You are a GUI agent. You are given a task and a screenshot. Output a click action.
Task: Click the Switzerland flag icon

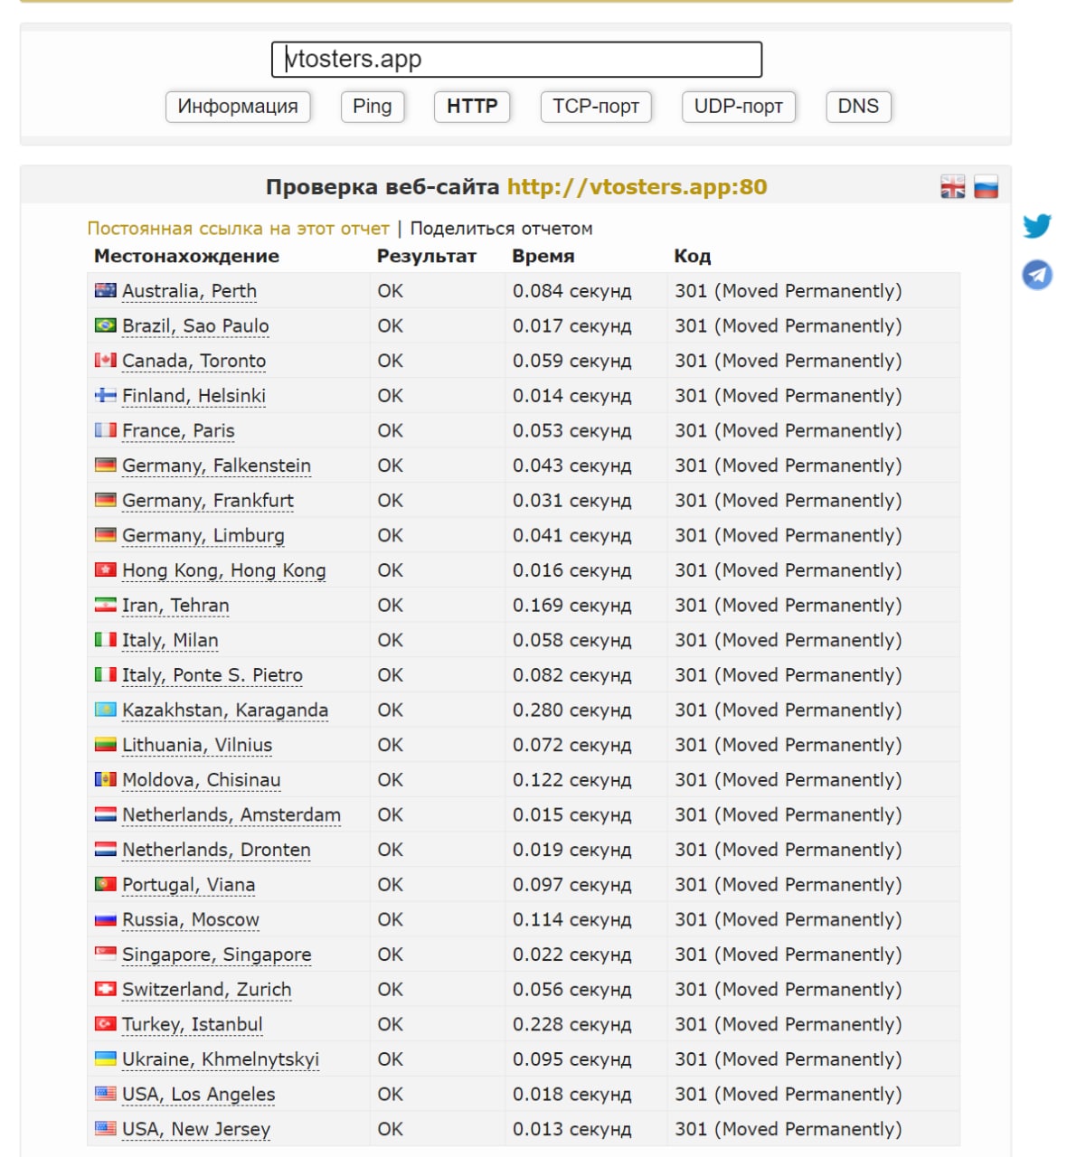(106, 989)
